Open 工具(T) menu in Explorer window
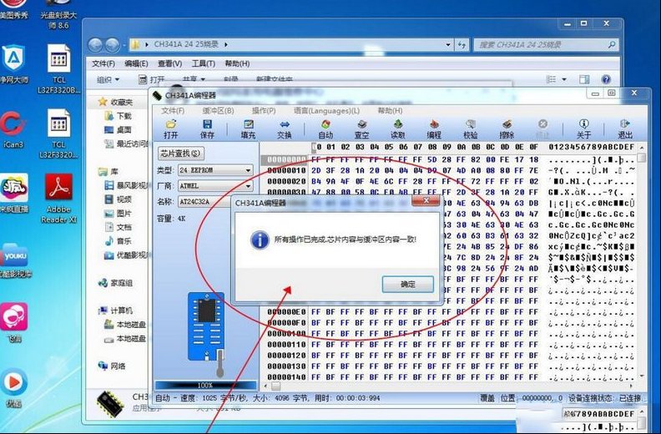 pos(203,63)
